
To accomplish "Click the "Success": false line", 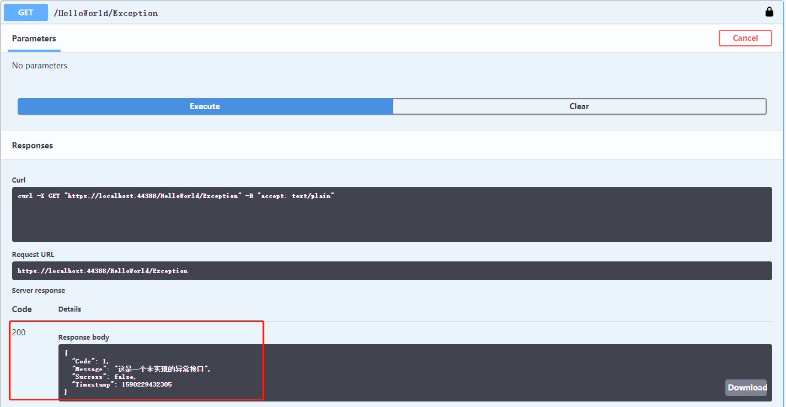I will tap(104, 377).
